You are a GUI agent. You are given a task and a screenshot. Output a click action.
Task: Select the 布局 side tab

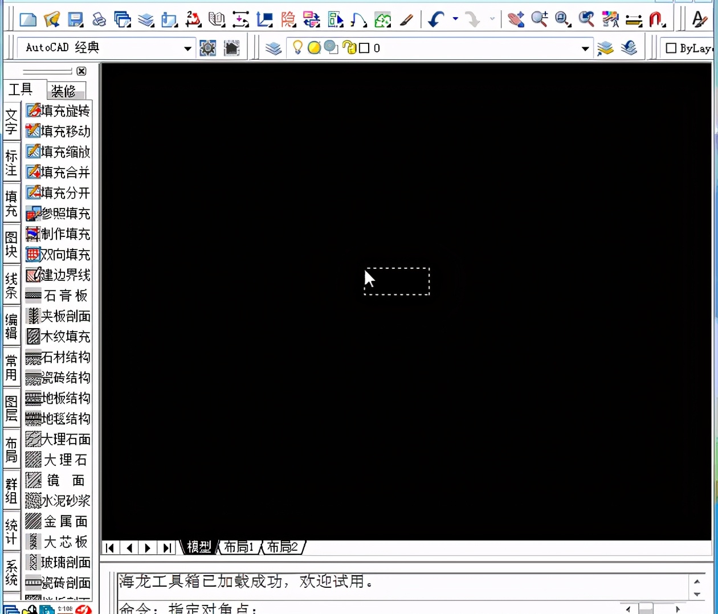(11, 449)
